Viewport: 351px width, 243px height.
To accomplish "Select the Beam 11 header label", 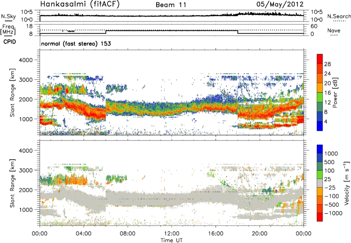I will (x=171, y=5).
